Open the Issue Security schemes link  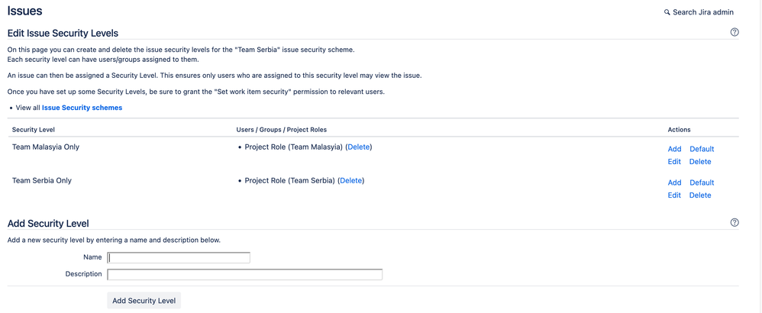coord(82,108)
